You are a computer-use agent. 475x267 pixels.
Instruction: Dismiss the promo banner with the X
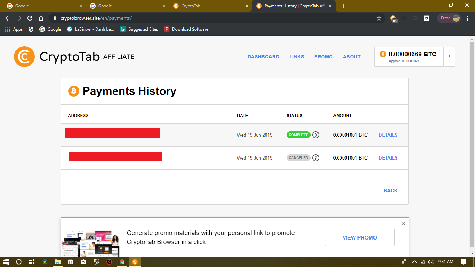pyautogui.click(x=404, y=224)
